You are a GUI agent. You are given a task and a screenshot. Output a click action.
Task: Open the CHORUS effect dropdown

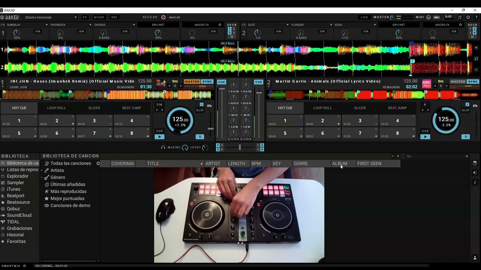pos(114,25)
